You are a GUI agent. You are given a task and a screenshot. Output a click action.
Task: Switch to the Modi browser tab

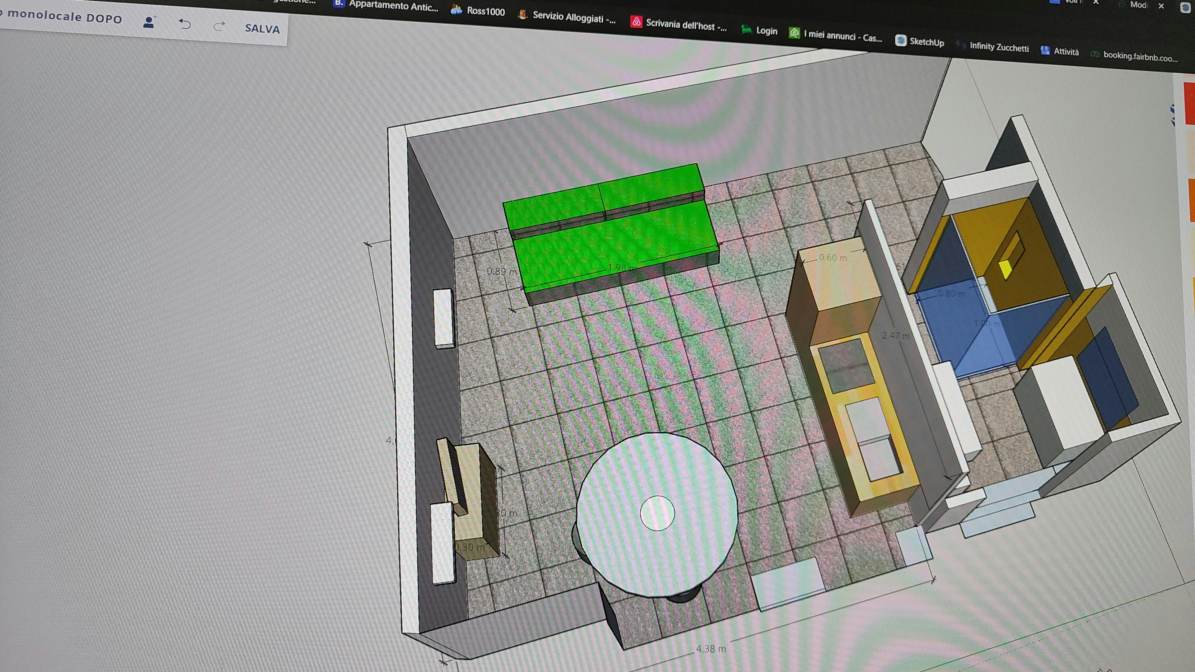pyautogui.click(x=1139, y=5)
